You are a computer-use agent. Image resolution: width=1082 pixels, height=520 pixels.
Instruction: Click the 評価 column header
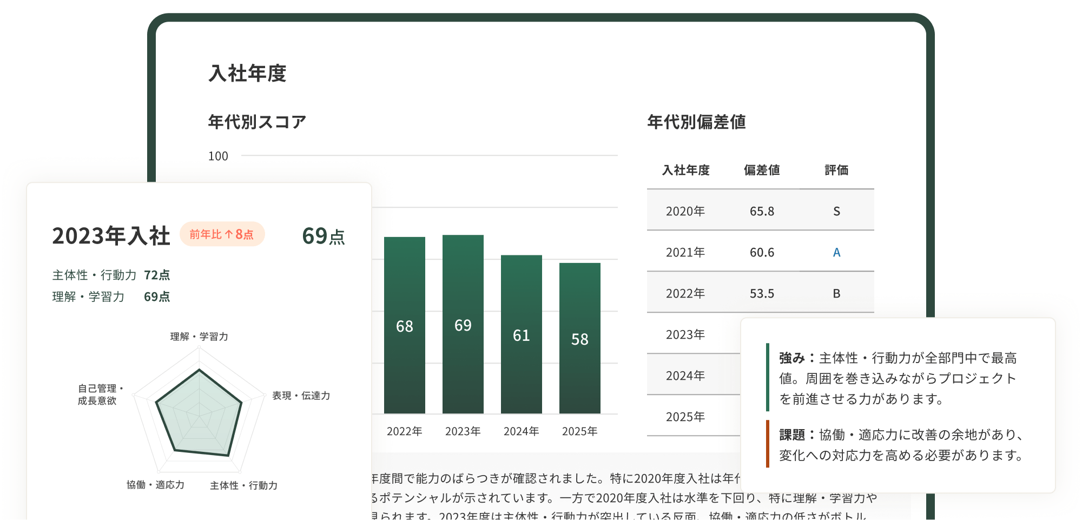pos(836,170)
